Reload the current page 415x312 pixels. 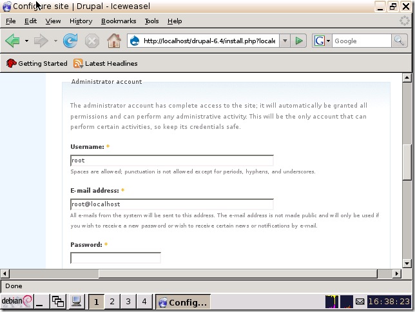[x=70, y=41]
